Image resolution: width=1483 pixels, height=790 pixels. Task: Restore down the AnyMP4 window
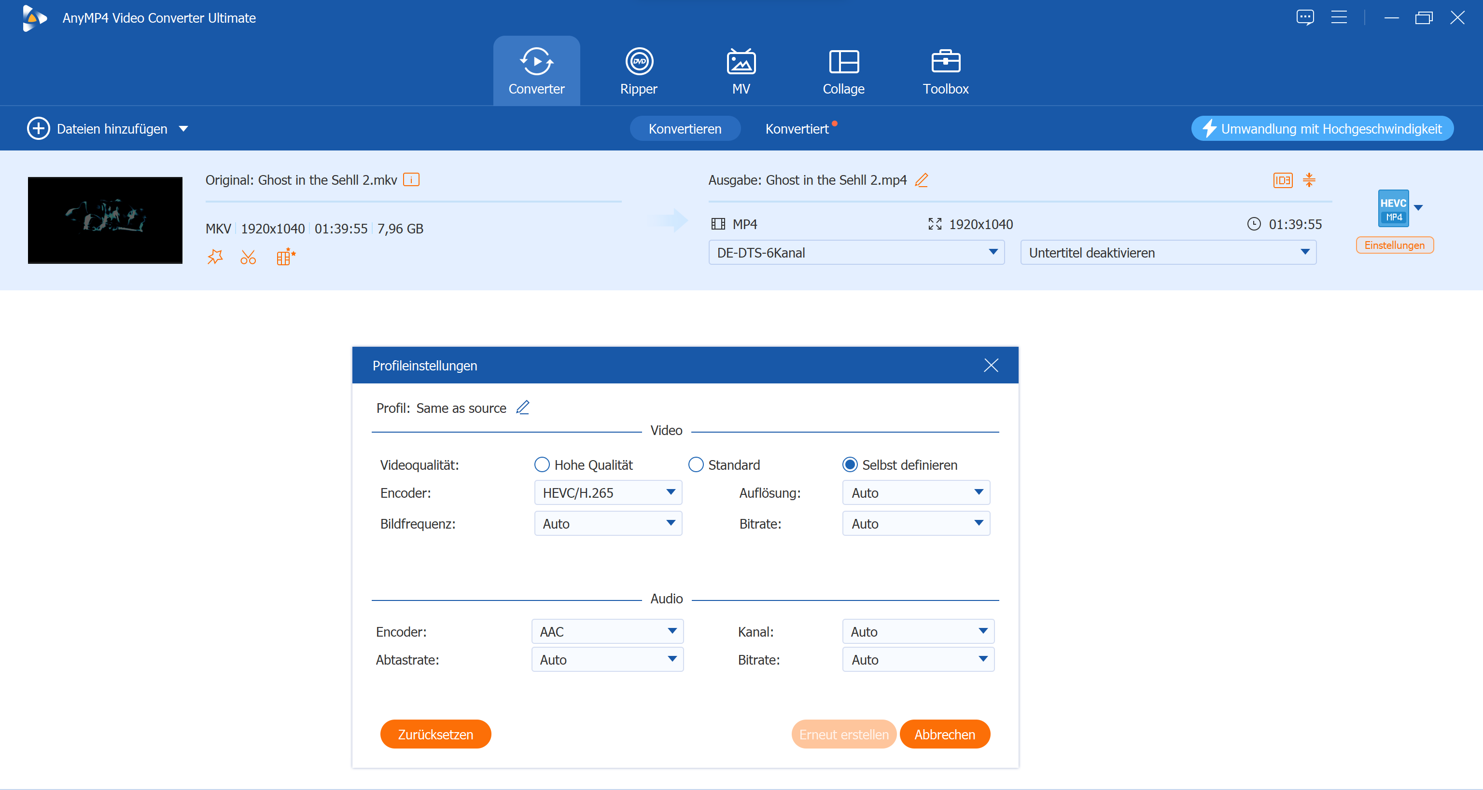coord(1424,18)
